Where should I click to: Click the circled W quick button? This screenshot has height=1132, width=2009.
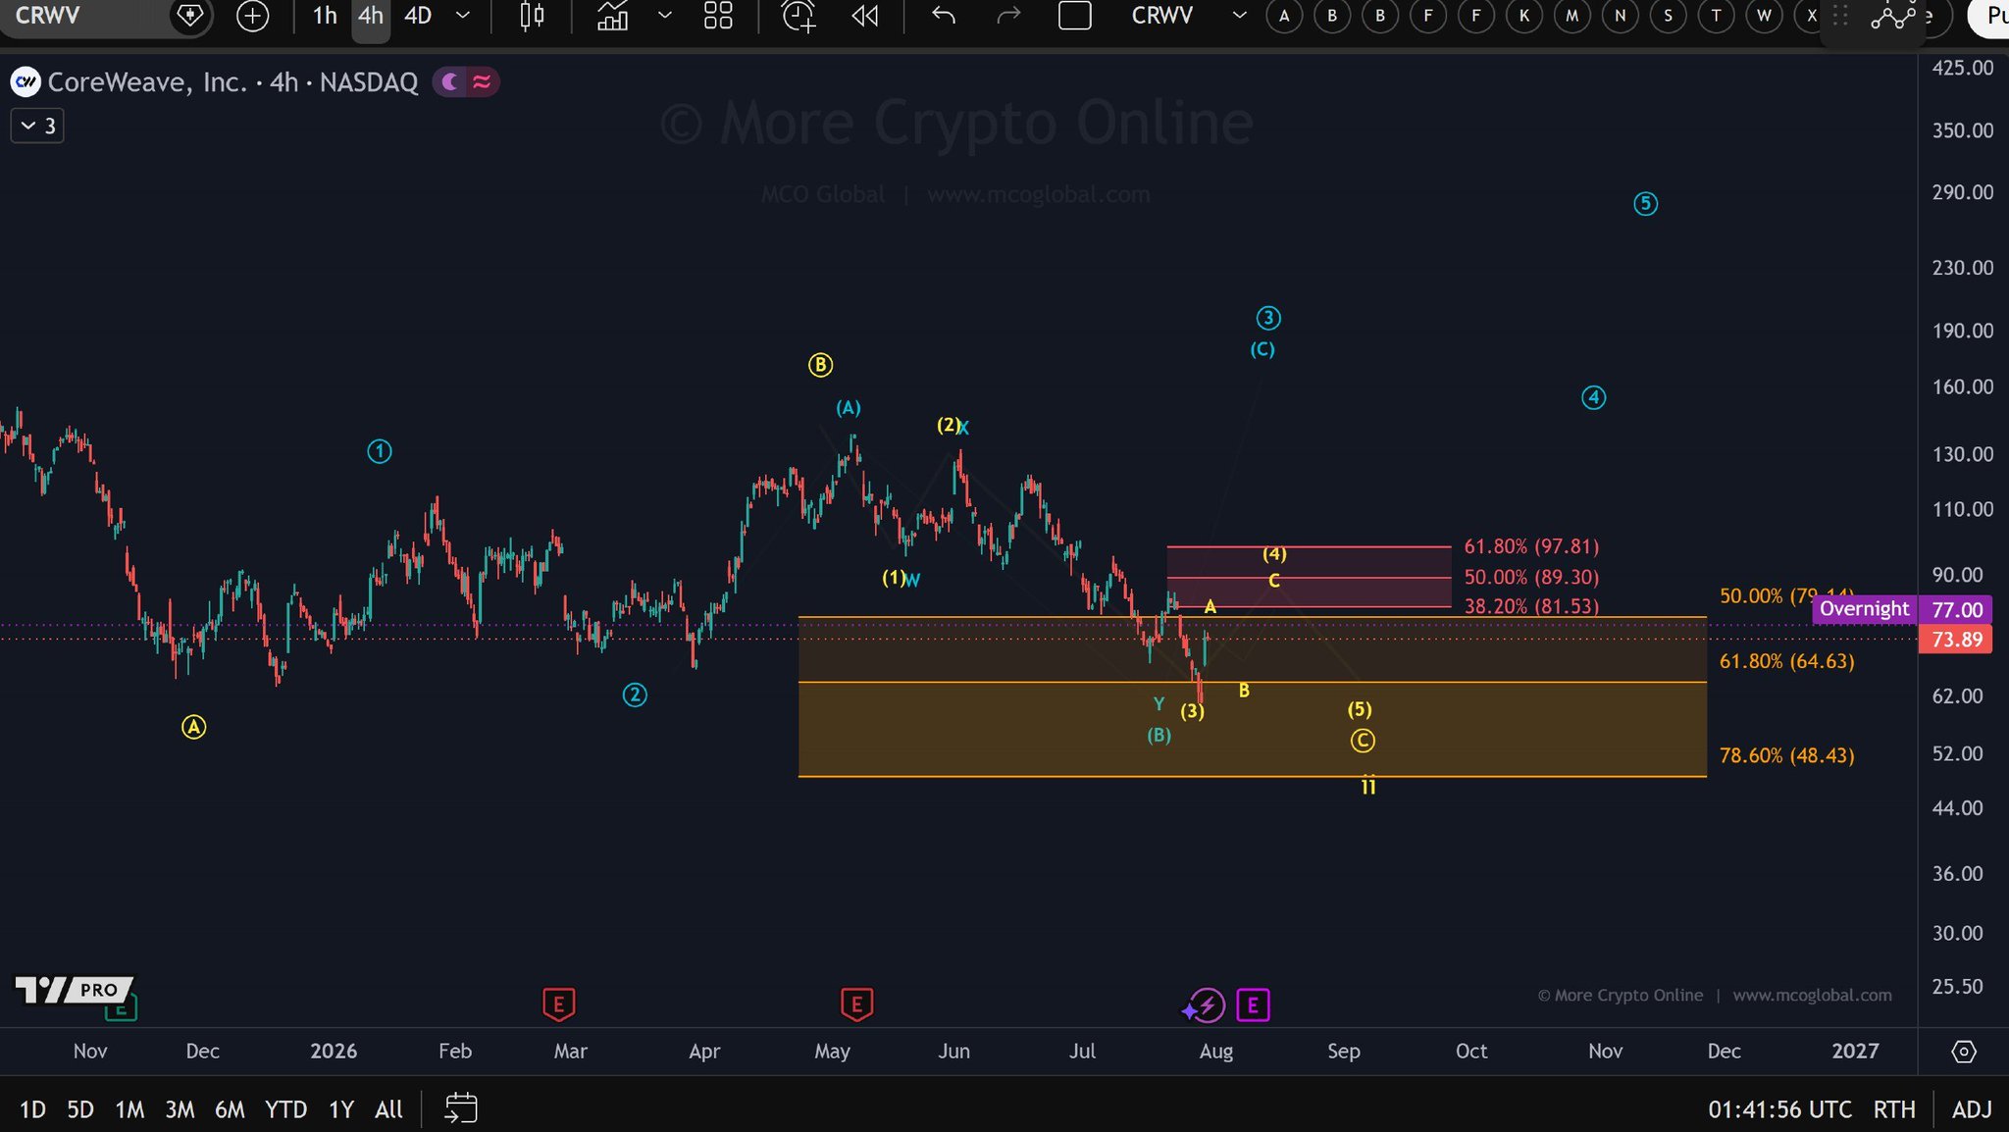pos(1765,16)
